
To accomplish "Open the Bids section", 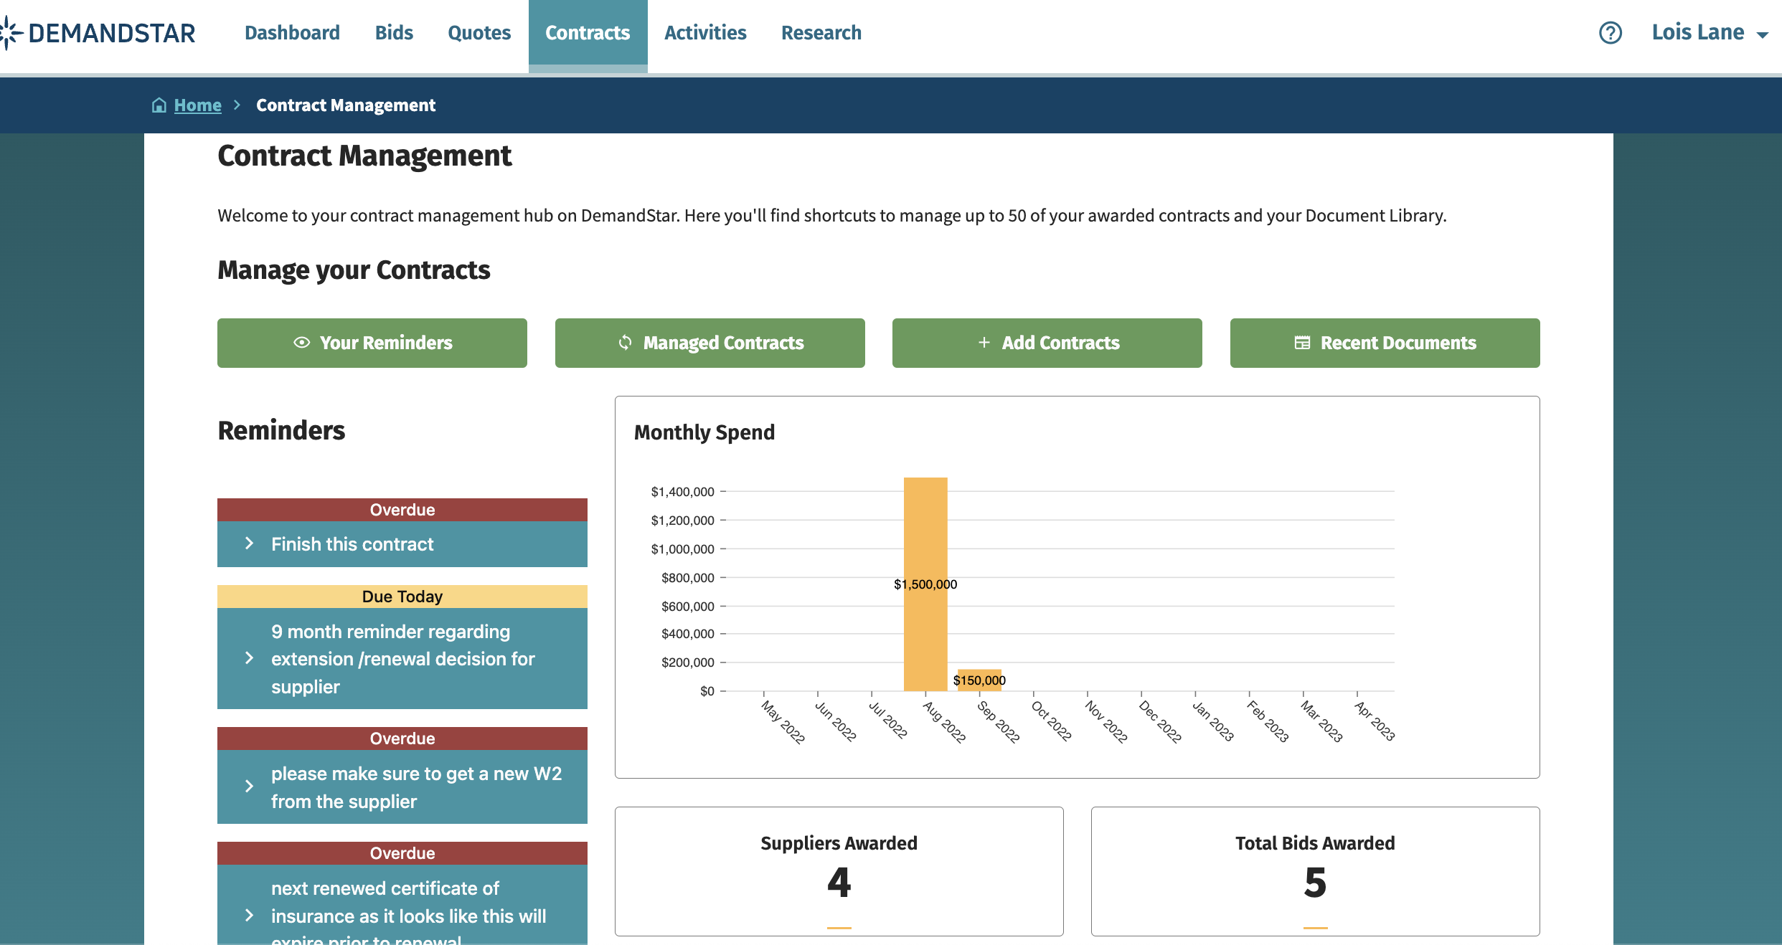I will coord(394,32).
